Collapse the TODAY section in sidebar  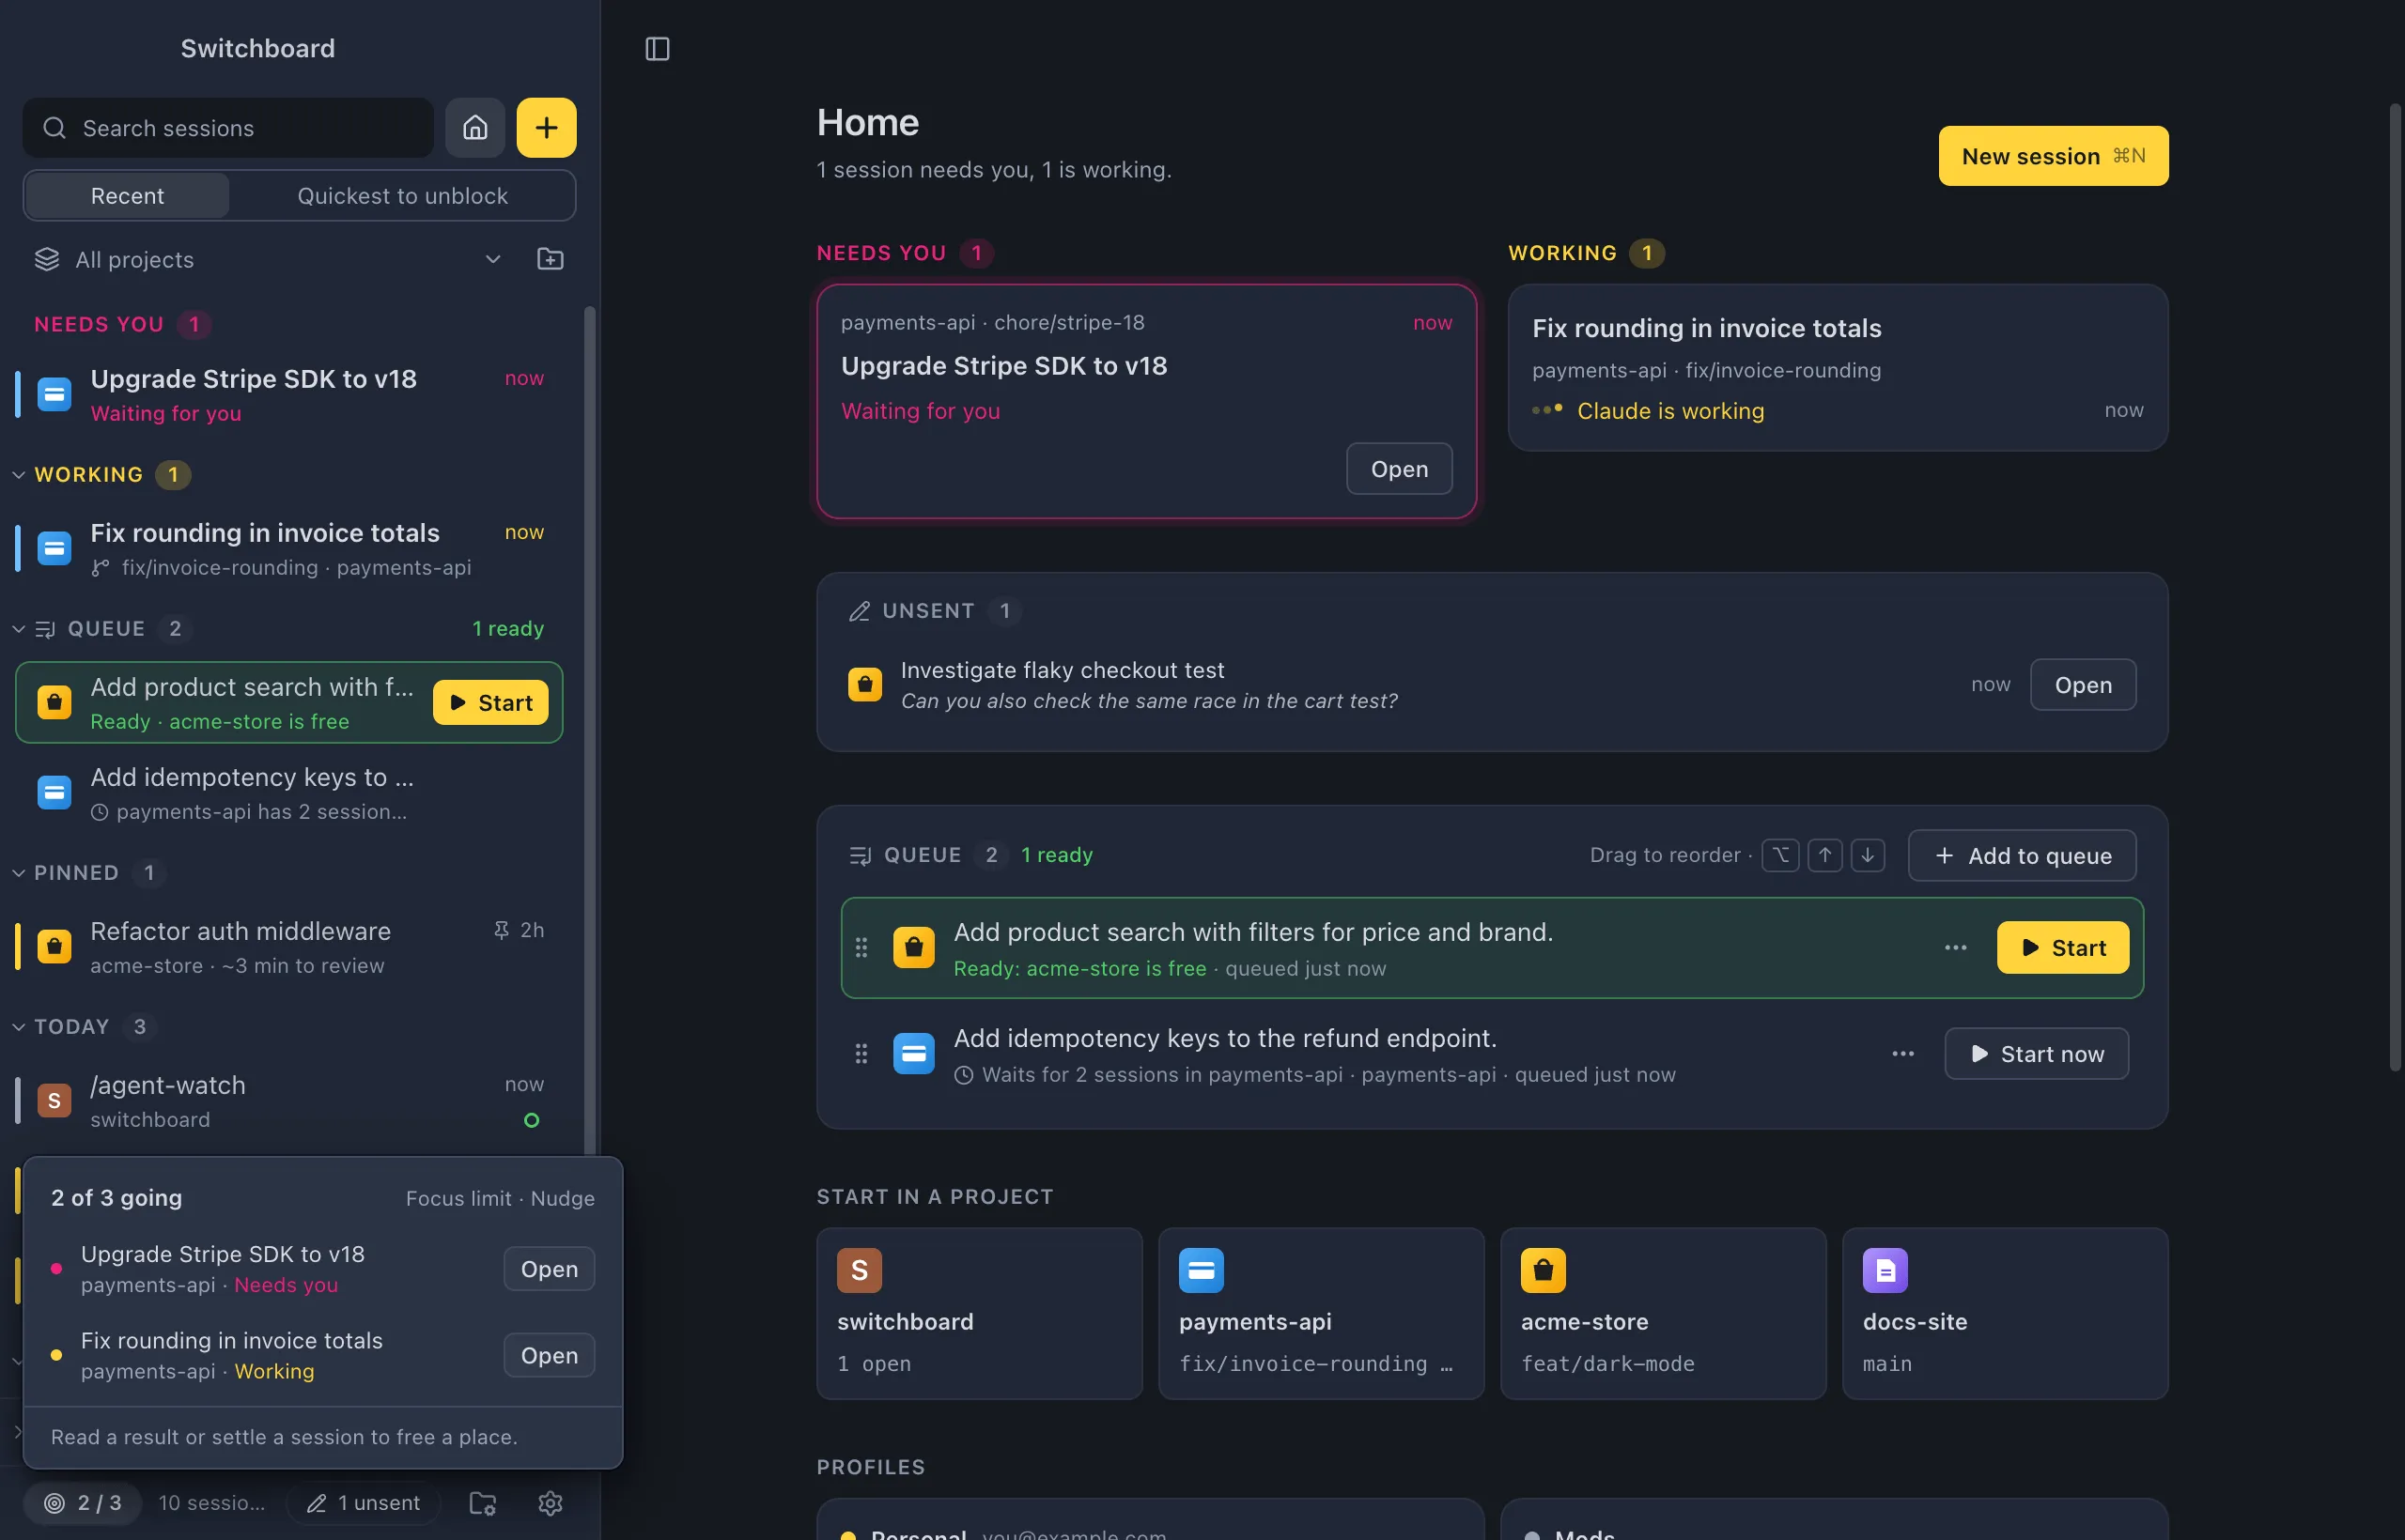tap(18, 1026)
